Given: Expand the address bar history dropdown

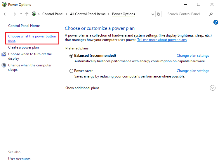Looking at the screenshot, I should coord(153,14).
